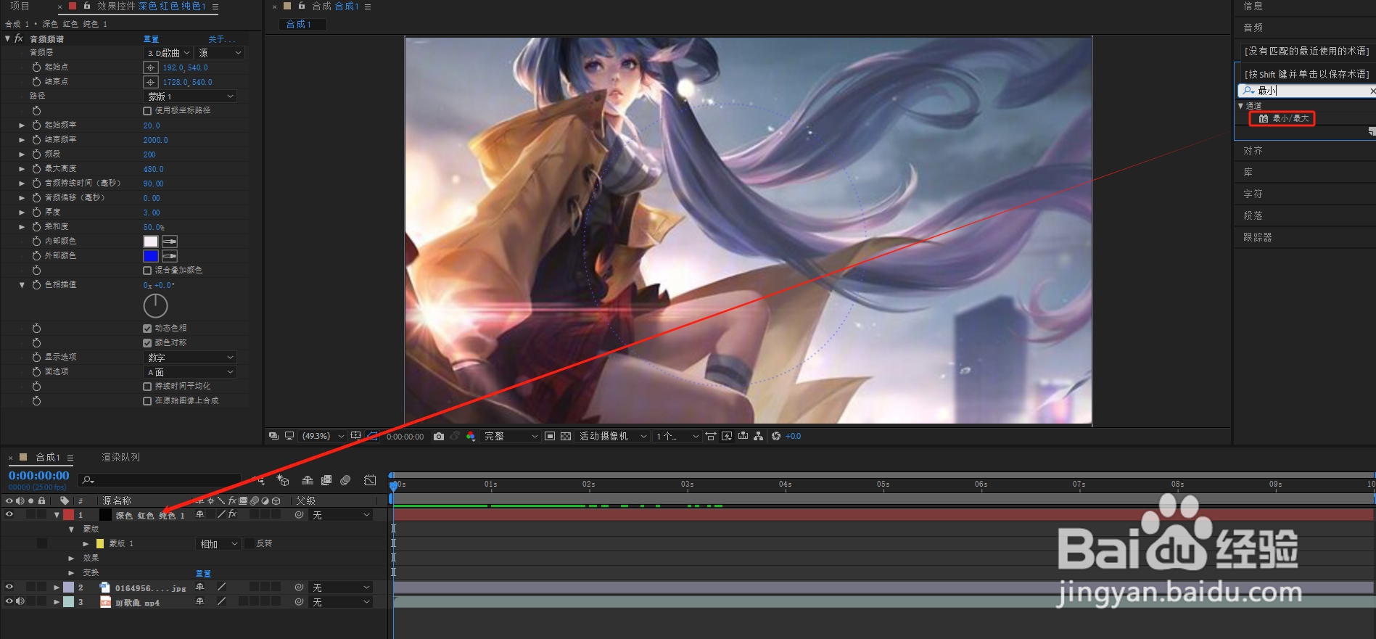
Task: Click parent pick whip for layer 2
Action: pyautogui.click(x=299, y=587)
